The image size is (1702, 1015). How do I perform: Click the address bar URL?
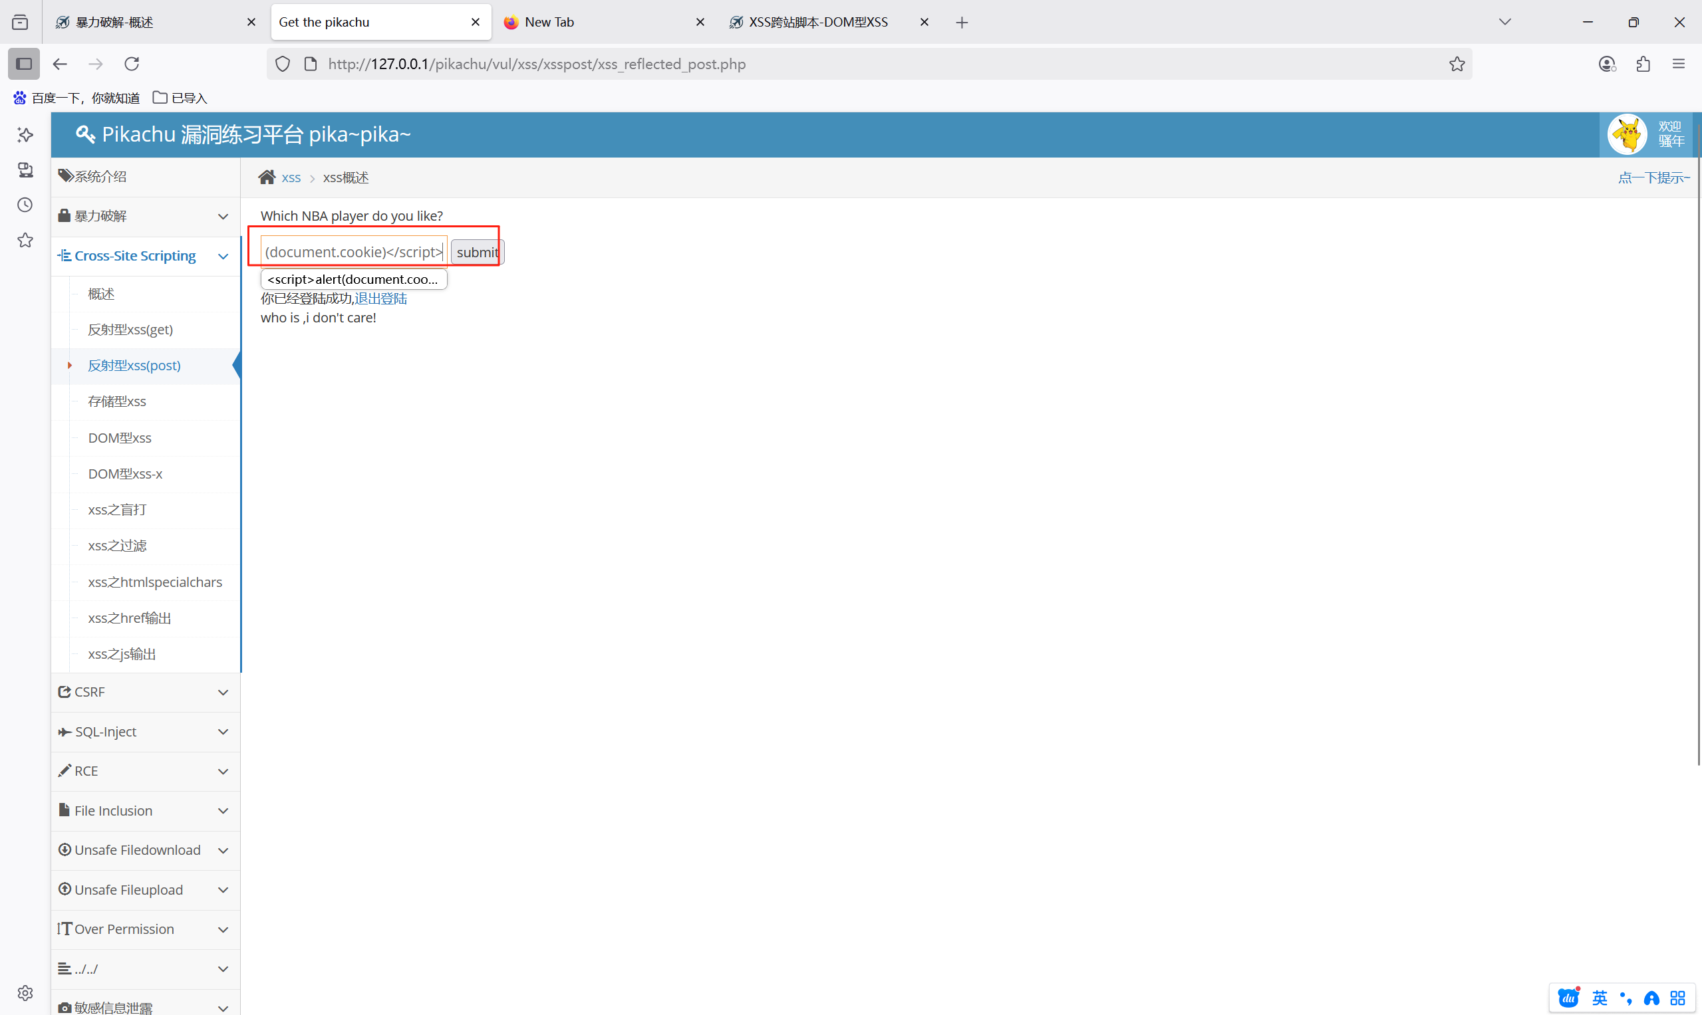537,64
